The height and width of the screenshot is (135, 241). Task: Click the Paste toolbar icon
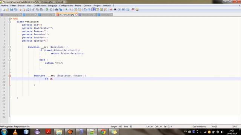[x=41, y=9]
